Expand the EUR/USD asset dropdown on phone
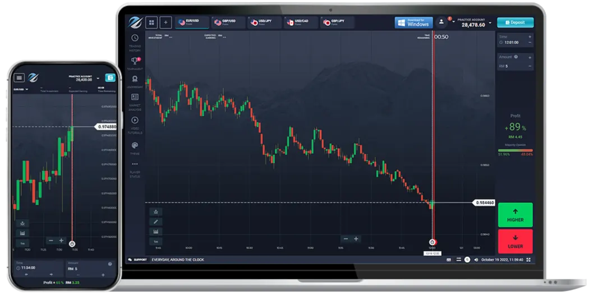Image resolution: width=593 pixels, height=294 pixels. (26, 89)
